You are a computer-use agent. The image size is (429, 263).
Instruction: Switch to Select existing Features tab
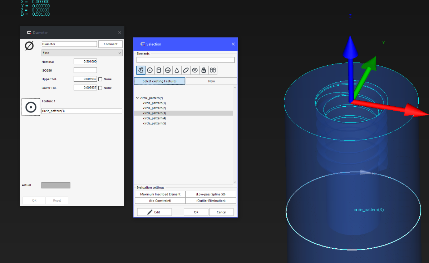click(159, 81)
